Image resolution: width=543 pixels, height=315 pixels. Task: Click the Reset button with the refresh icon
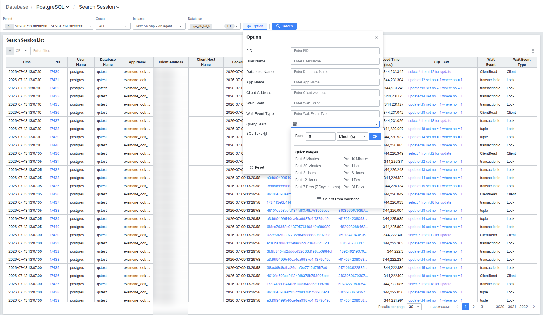tap(257, 167)
